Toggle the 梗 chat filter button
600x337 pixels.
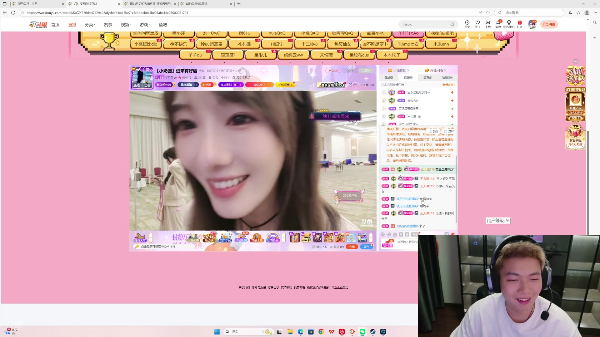click(x=407, y=234)
